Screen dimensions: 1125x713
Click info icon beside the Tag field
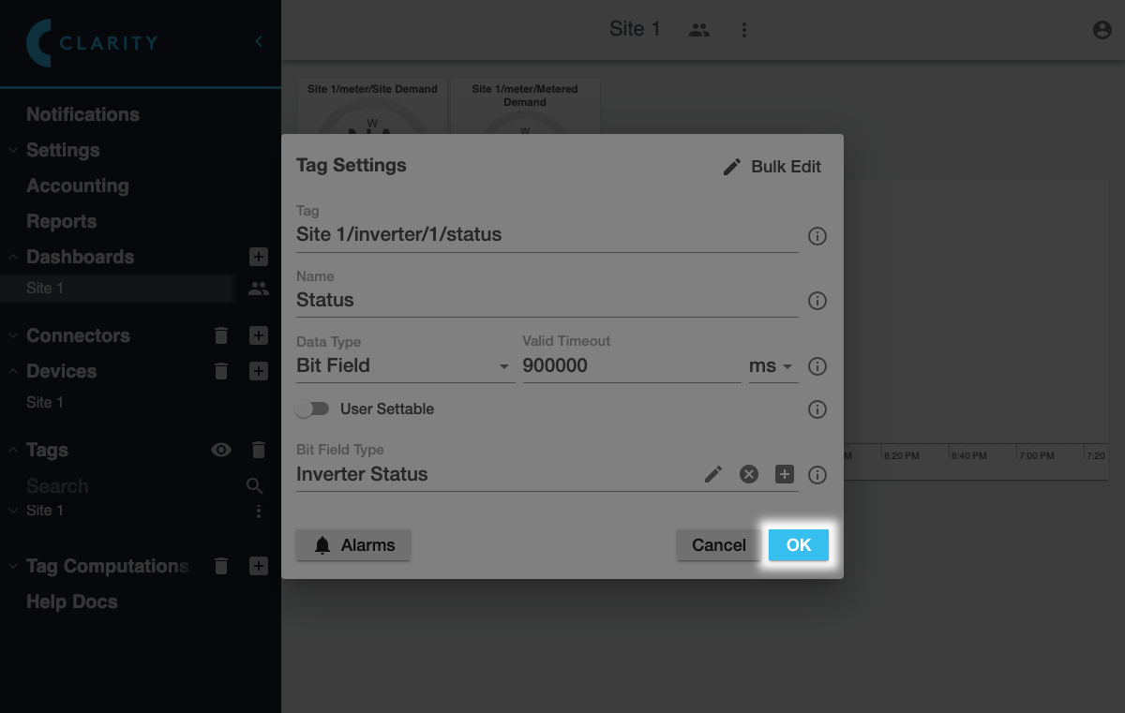[817, 236]
